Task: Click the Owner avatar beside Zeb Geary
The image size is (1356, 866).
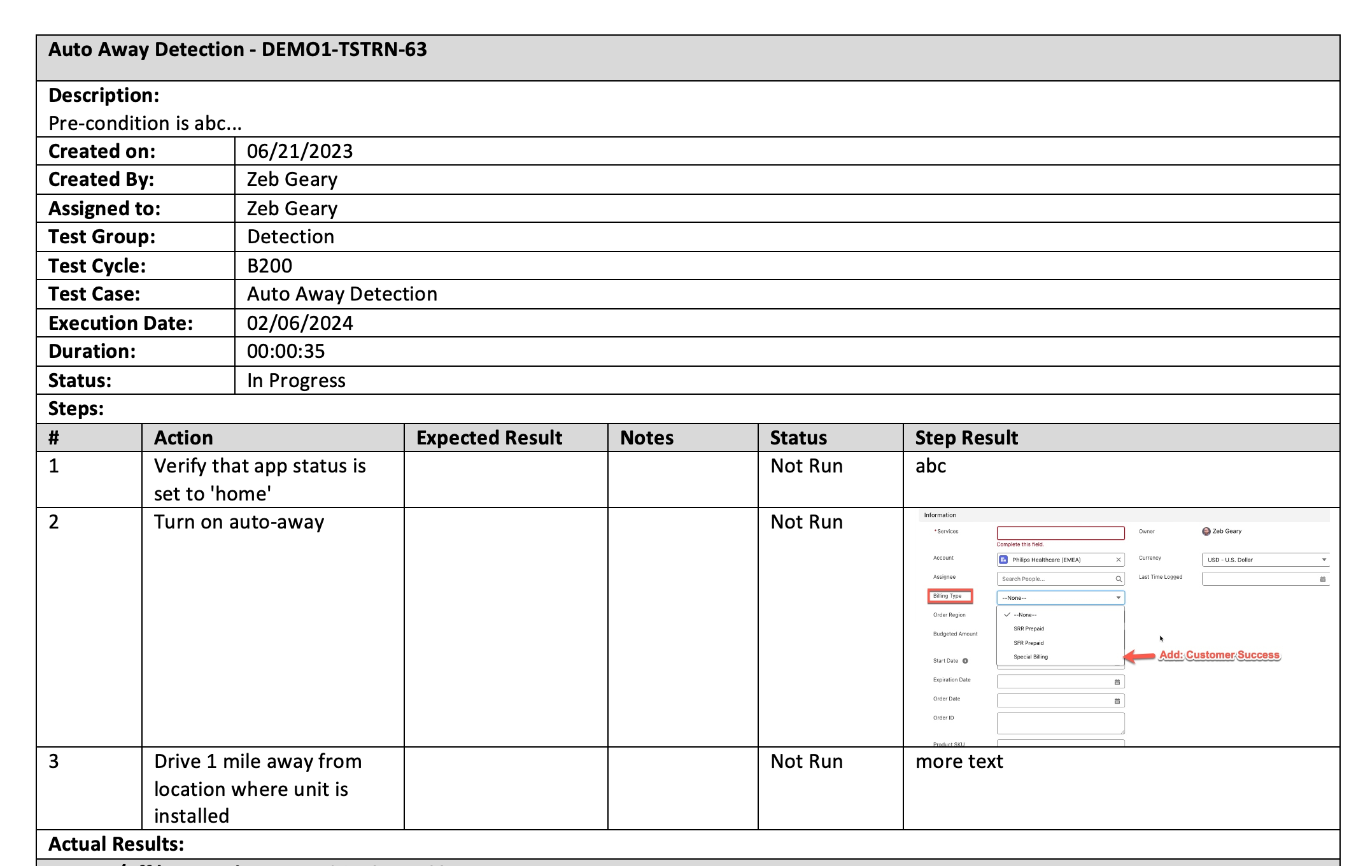Action: [x=1206, y=531]
